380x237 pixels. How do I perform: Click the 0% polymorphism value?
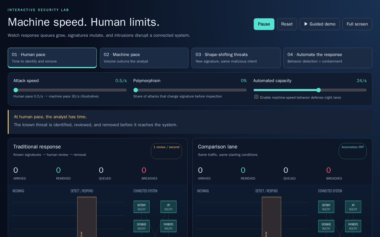[x=244, y=81]
